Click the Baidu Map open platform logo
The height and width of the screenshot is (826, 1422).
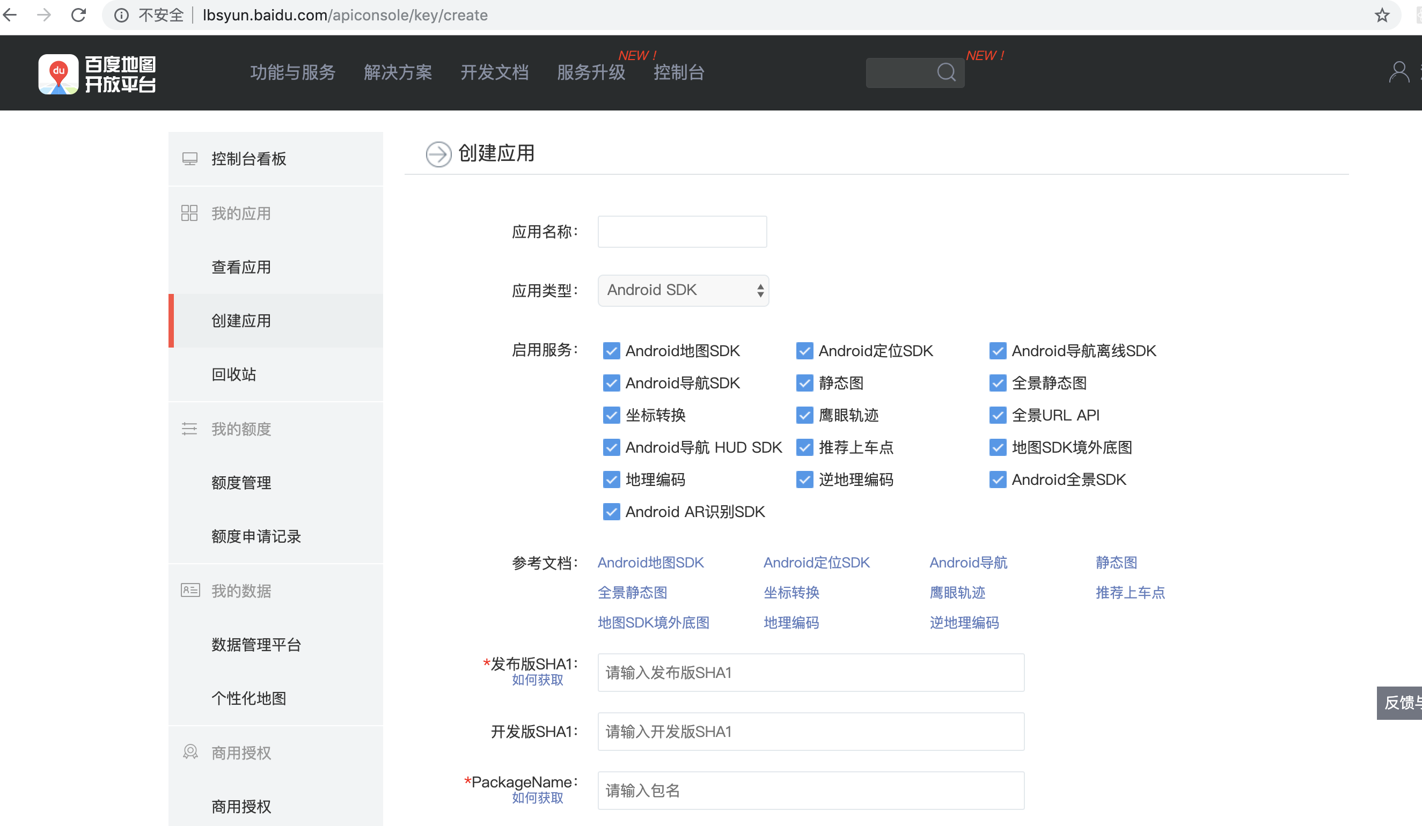[x=97, y=74]
